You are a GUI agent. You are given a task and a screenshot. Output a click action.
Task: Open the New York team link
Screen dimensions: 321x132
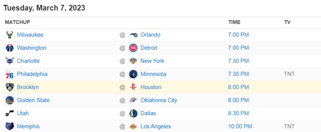(x=152, y=61)
